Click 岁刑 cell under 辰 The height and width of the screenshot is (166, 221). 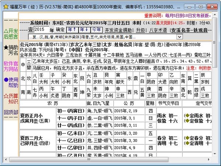pos(206,82)
